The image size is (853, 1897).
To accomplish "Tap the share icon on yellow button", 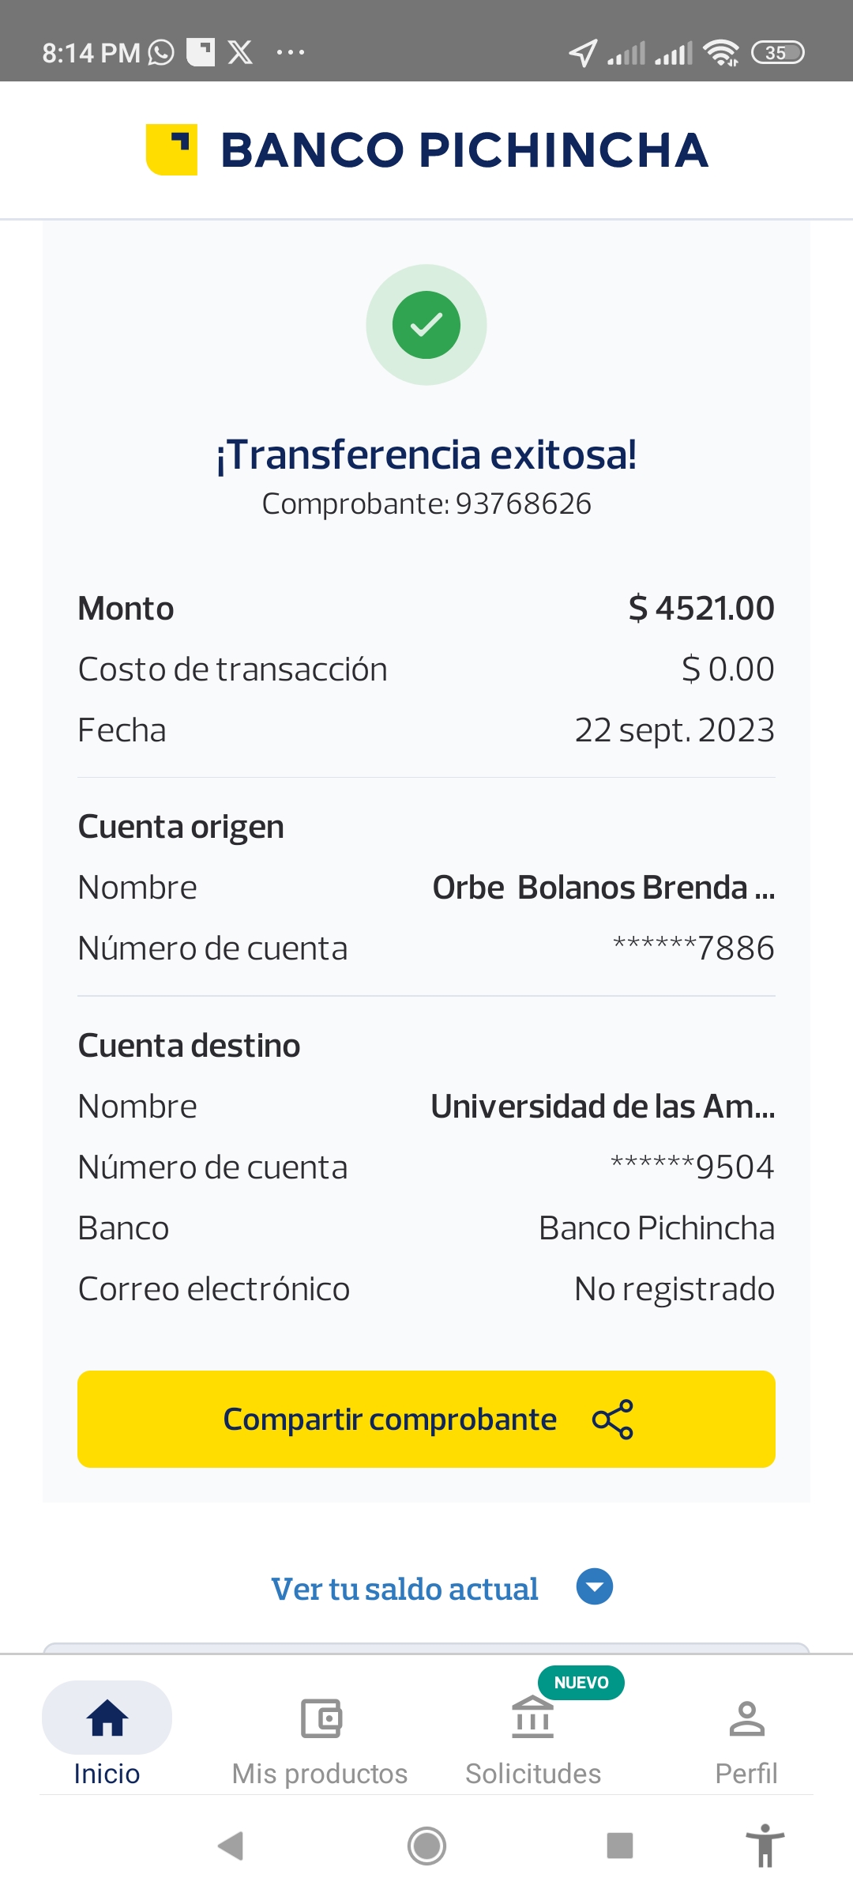I will (613, 1420).
